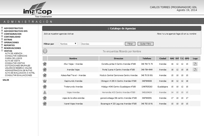Click the crown icon beside Capimundo Arandas
This screenshot has height=136, width=204.
click(x=45, y=81)
